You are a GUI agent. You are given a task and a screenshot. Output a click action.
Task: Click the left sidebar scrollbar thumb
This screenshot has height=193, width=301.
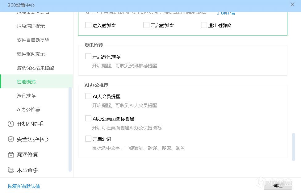[x=70, y=129]
